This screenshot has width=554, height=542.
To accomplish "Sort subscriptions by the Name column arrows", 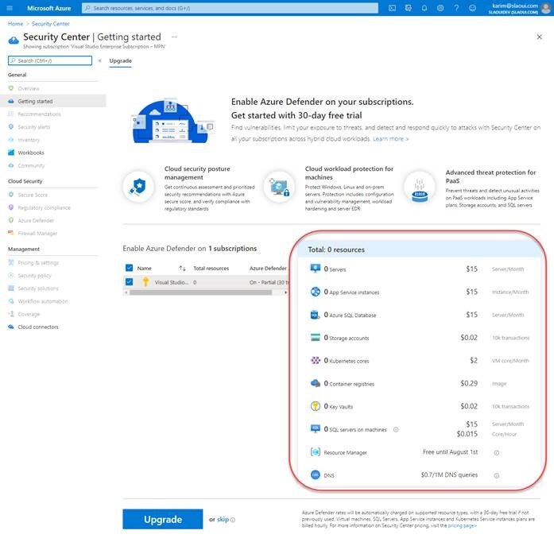I will (x=182, y=269).
